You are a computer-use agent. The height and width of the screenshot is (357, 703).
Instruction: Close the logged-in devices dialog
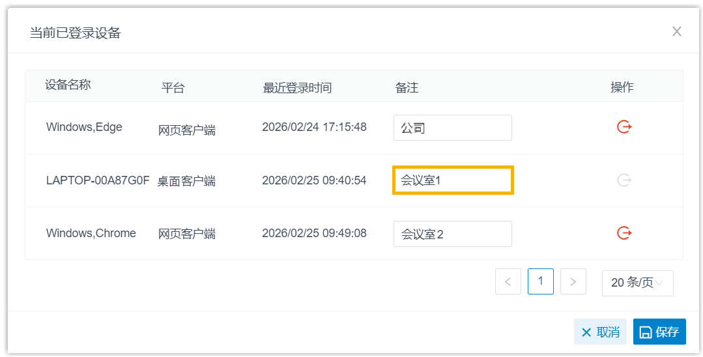click(x=677, y=31)
